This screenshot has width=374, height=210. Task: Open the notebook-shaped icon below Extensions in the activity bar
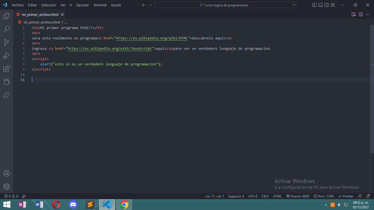click(7, 82)
